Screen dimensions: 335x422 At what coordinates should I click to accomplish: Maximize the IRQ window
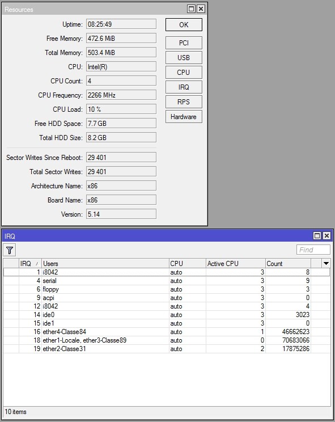point(317,236)
